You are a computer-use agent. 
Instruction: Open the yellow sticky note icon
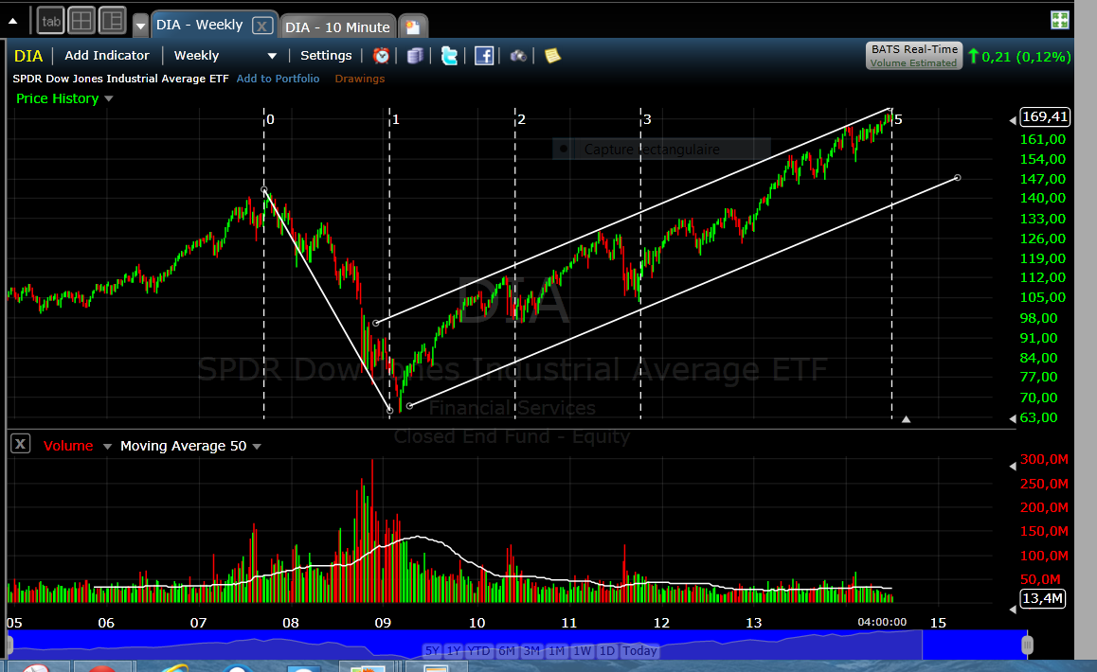pyautogui.click(x=552, y=56)
